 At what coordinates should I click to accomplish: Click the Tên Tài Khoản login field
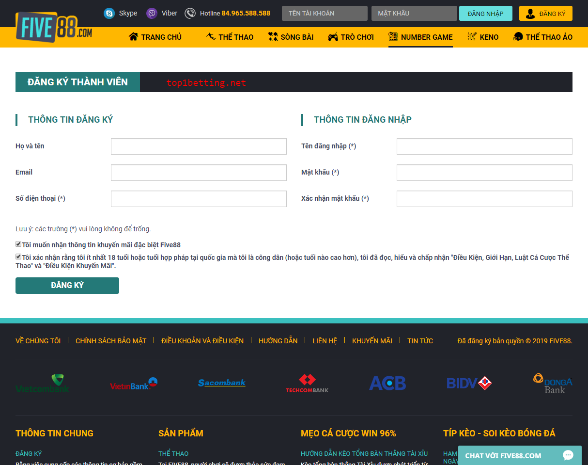pos(325,14)
